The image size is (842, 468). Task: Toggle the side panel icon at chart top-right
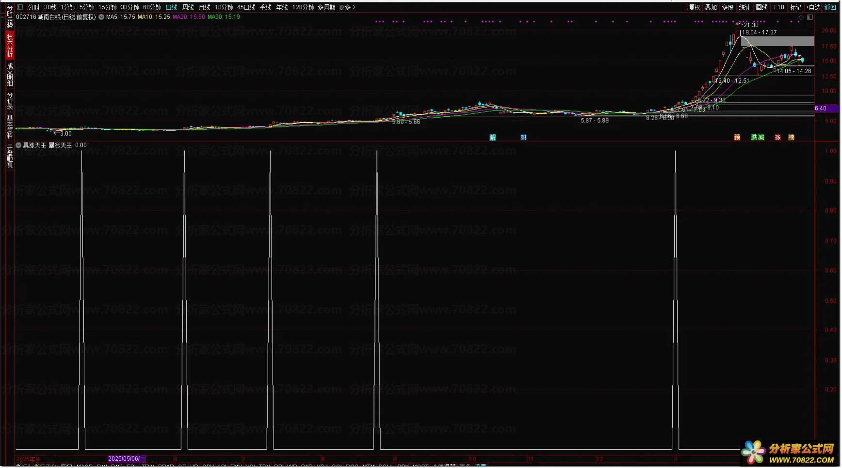pyautogui.click(x=810, y=17)
